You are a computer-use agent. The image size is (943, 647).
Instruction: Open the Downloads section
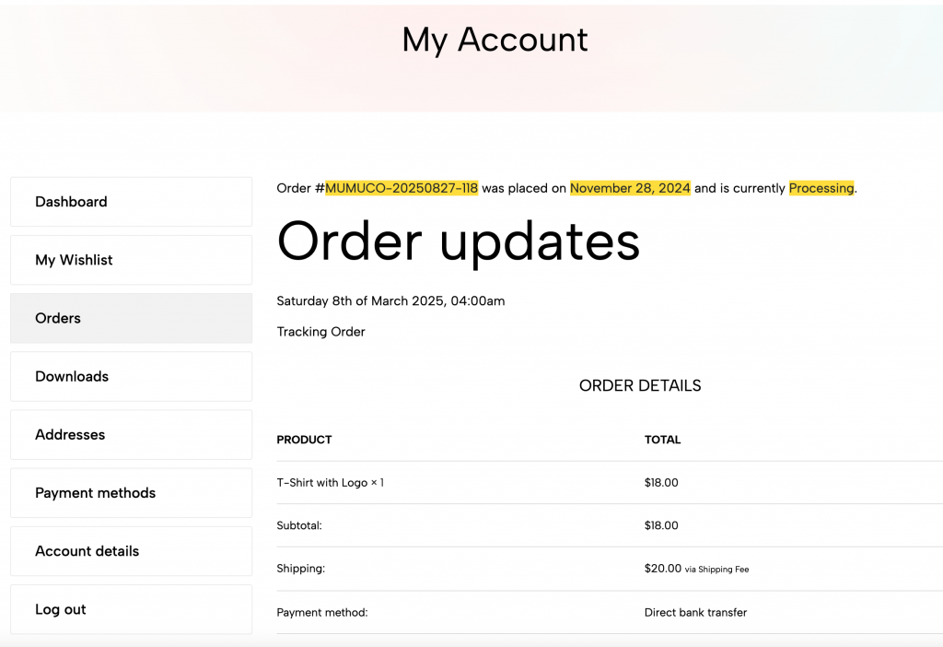pos(131,376)
